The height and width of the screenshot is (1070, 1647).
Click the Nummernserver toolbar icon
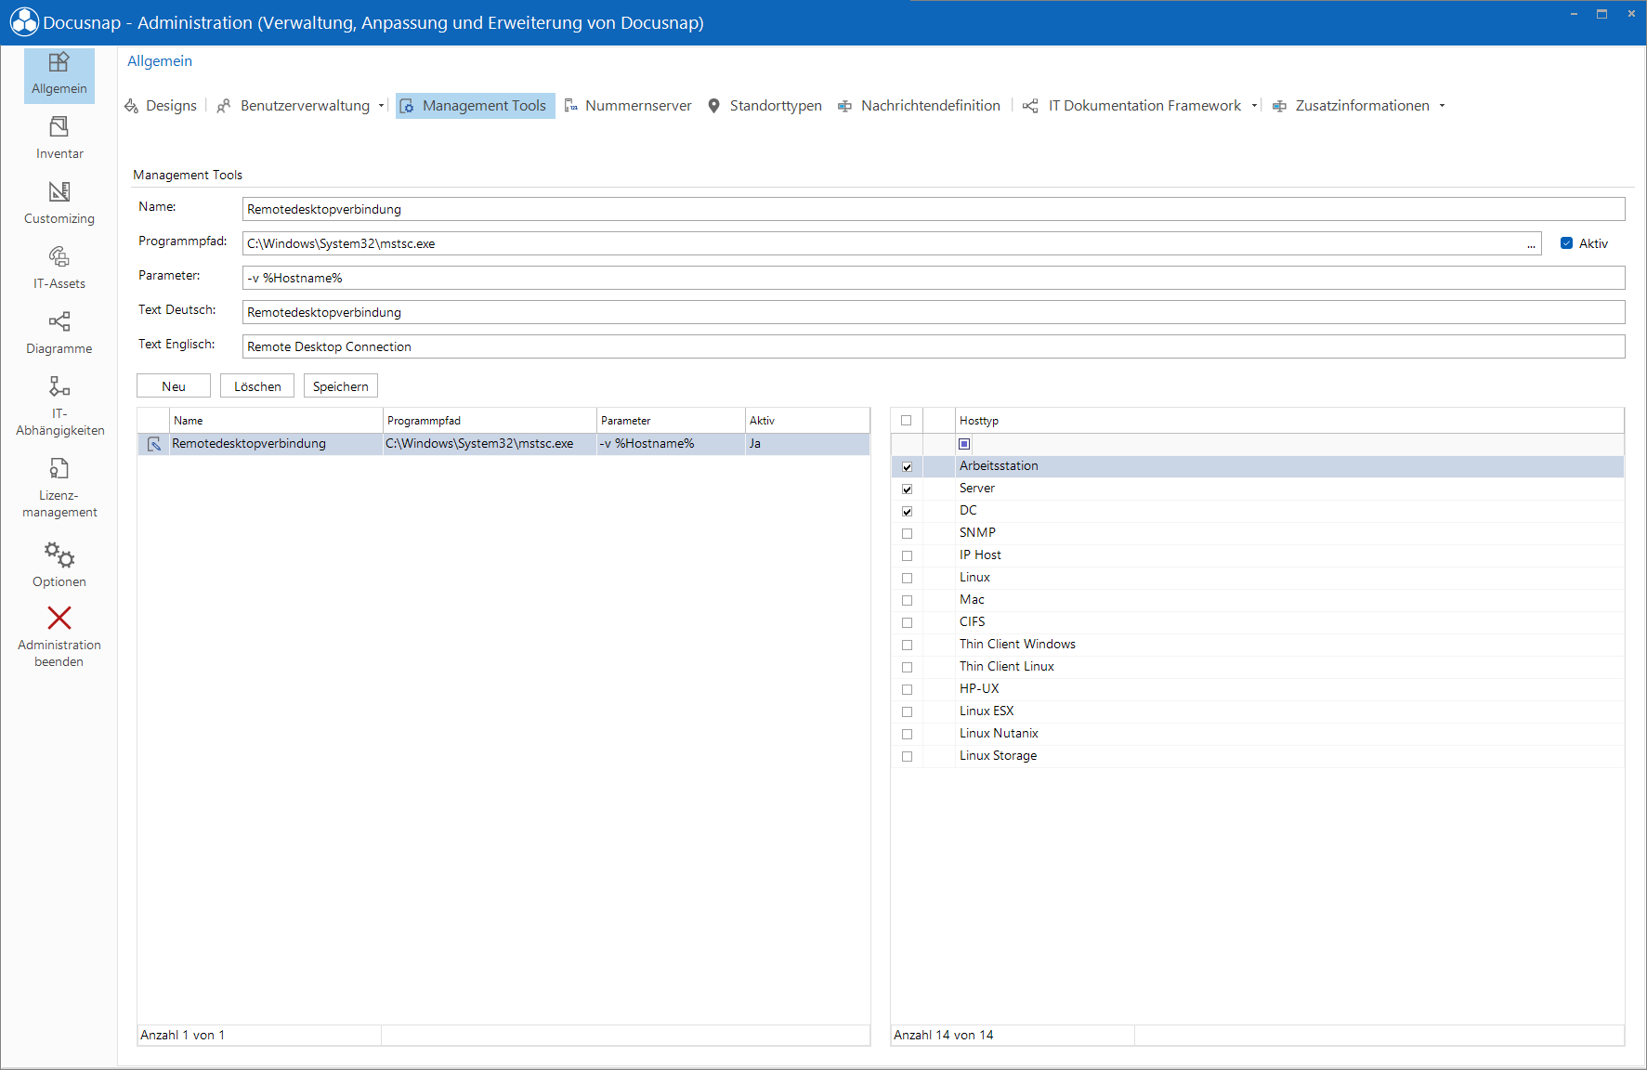(x=570, y=106)
